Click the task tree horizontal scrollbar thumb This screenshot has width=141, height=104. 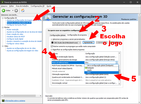(19, 96)
